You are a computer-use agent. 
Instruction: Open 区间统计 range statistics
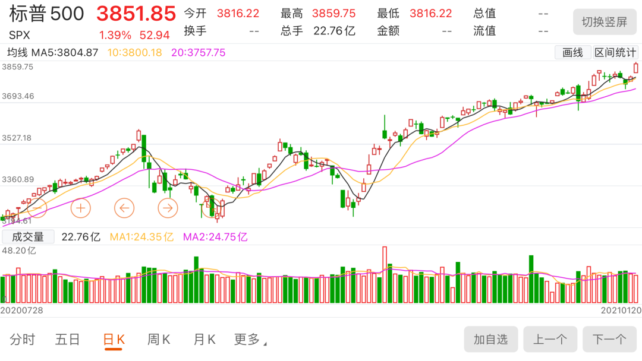coord(615,53)
